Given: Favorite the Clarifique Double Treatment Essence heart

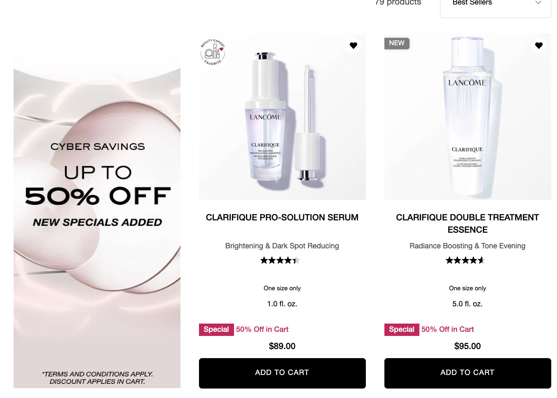Looking at the screenshot, I should (x=539, y=45).
